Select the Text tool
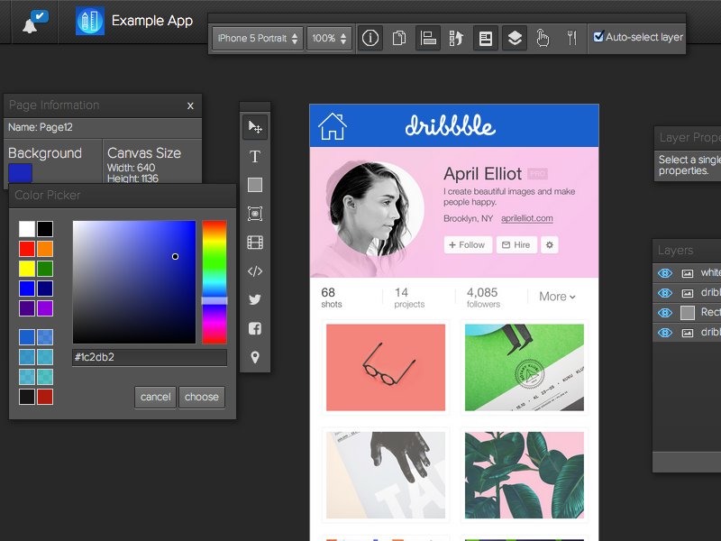The image size is (721, 541). 255,157
